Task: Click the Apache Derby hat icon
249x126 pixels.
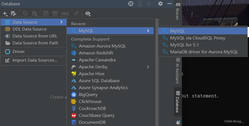Action: click(74, 67)
